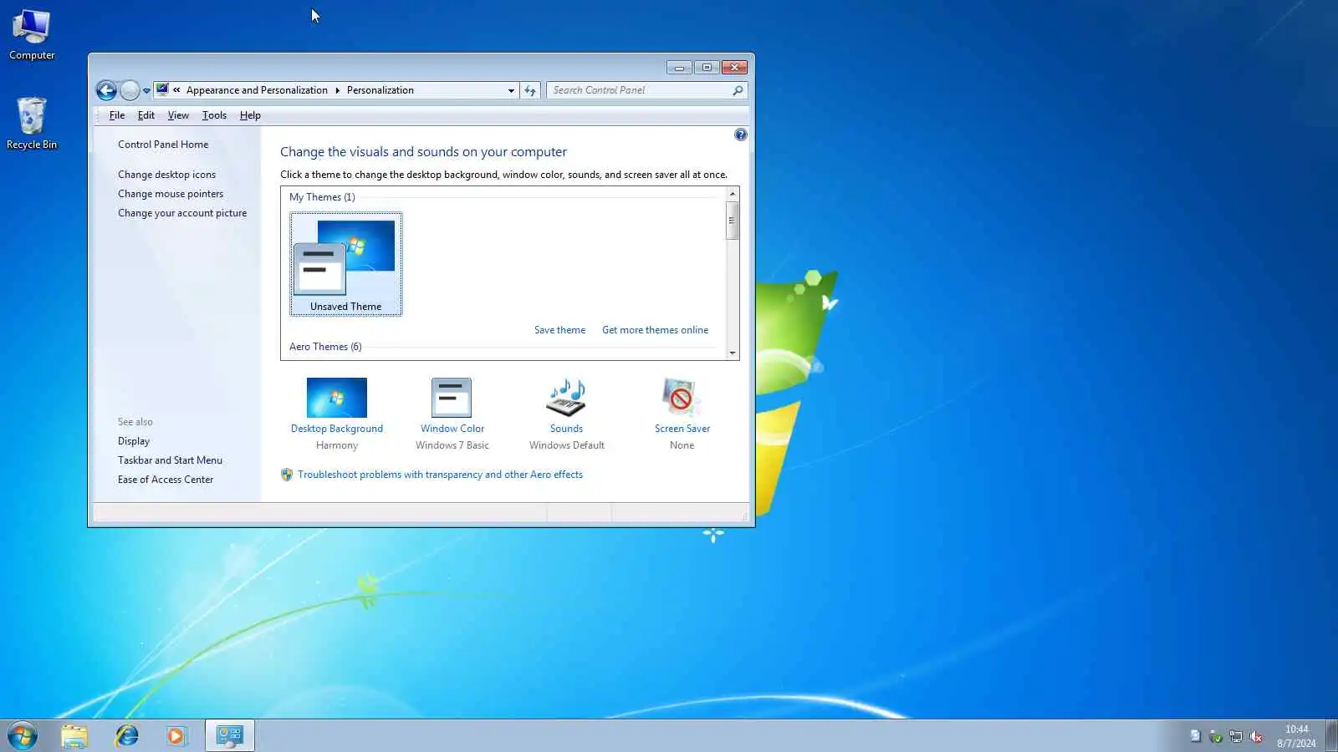Image resolution: width=1338 pixels, height=752 pixels.
Task: Click the Control Panel address bar icon
Action: [x=162, y=89]
